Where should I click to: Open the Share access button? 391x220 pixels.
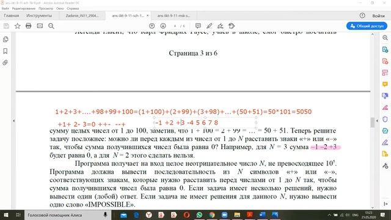[367, 26]
